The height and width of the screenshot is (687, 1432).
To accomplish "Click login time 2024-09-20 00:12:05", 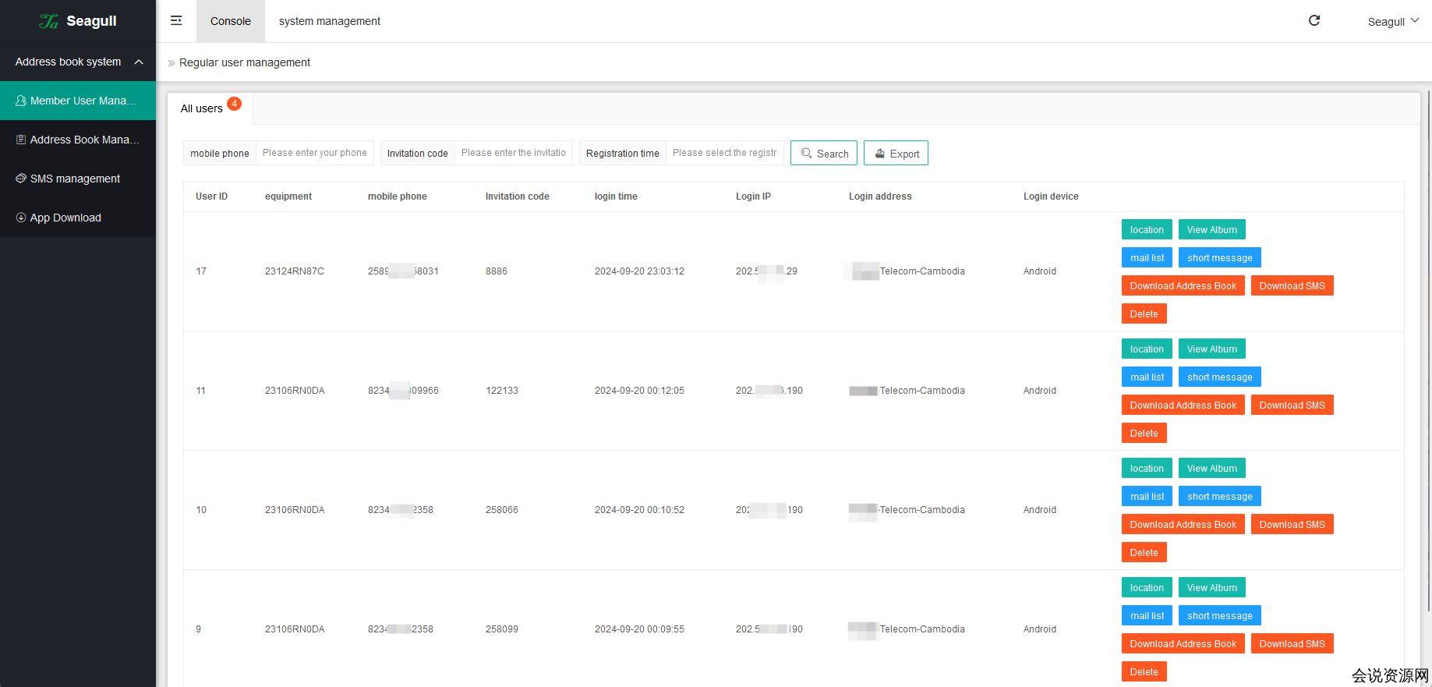I will click(639, 391).
